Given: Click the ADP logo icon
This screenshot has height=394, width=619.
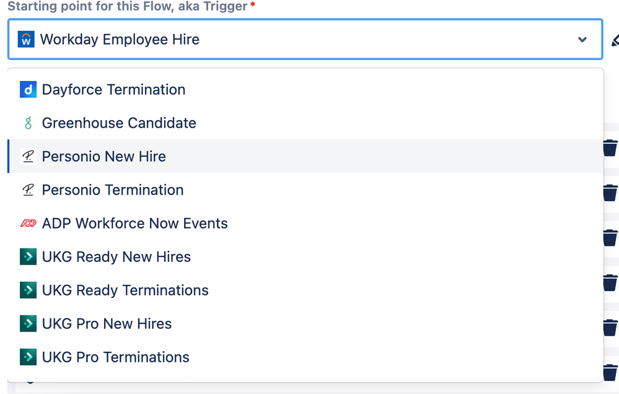Looking at the screenshot, I should (28, 224).
